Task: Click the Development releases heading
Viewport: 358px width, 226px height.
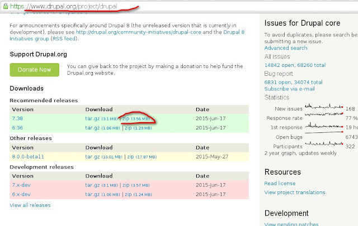Action: (42, 167)
